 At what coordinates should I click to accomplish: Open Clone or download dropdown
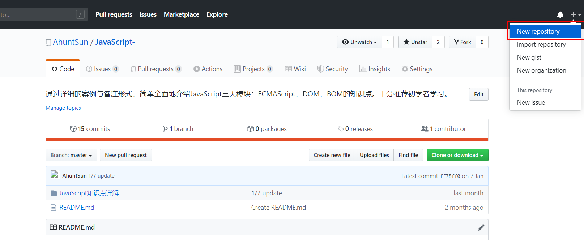tap(457, 155)
